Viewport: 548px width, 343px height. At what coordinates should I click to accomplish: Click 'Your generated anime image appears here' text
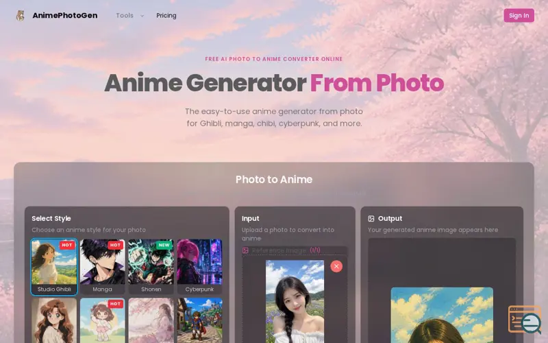433,230
